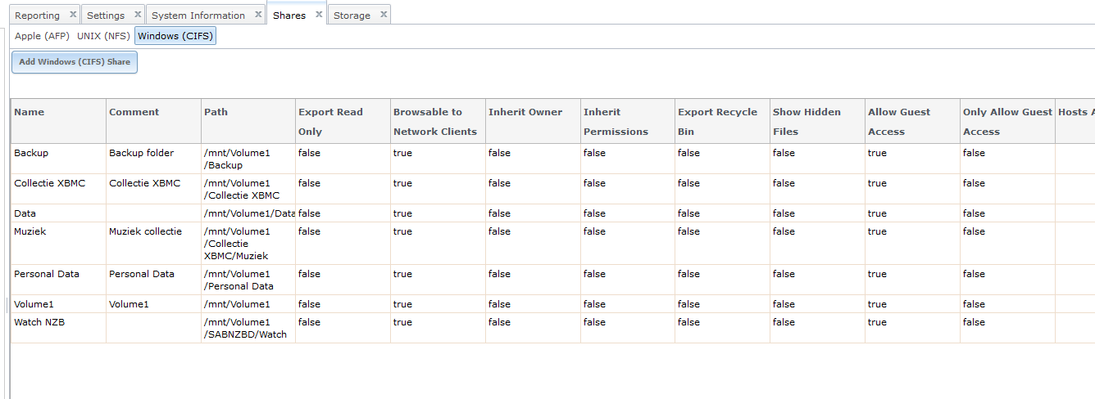Select the Windows (CIFS) sub-tab
The width and height of the screenshot is (1095, 399).
coord(175,36)
